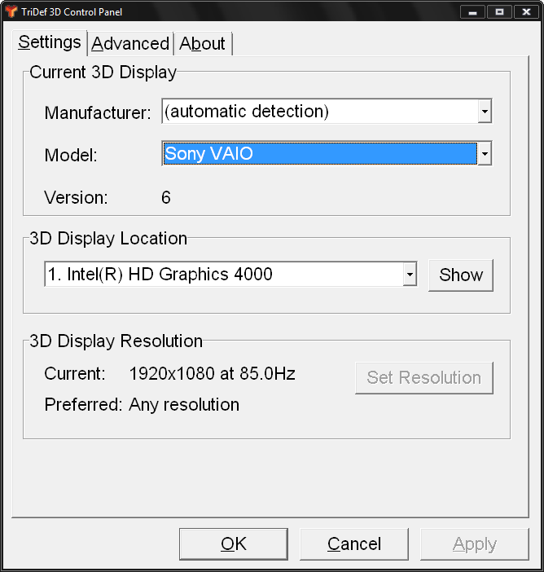Click the TriDef logo icon in title bar
544x572 pixels.
tap(11, 11)
